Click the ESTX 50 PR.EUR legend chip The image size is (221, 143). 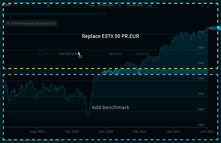[x=31, y=23]
